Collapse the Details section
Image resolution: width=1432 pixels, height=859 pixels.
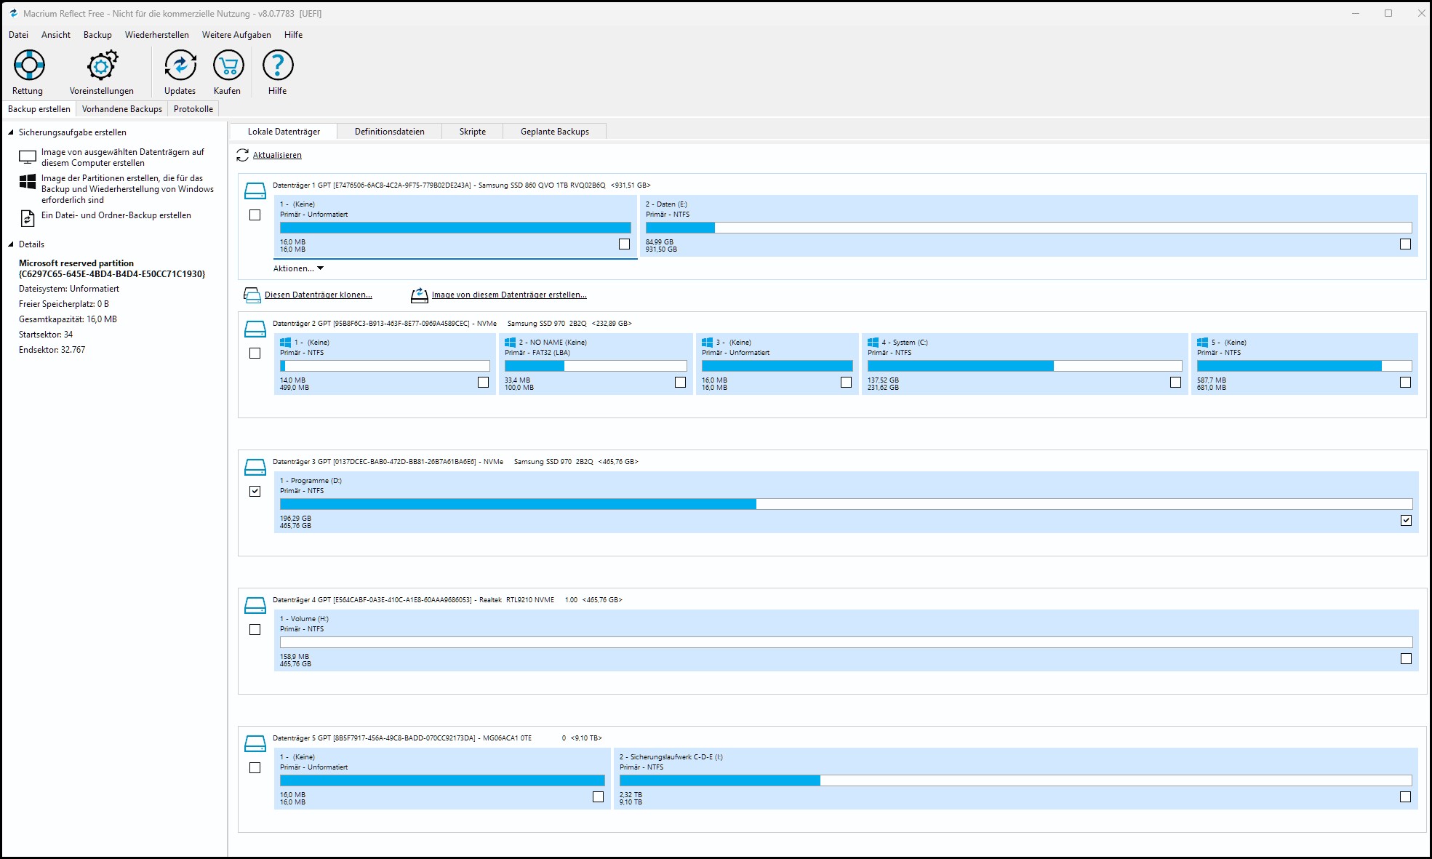click(x=11, y=244)
